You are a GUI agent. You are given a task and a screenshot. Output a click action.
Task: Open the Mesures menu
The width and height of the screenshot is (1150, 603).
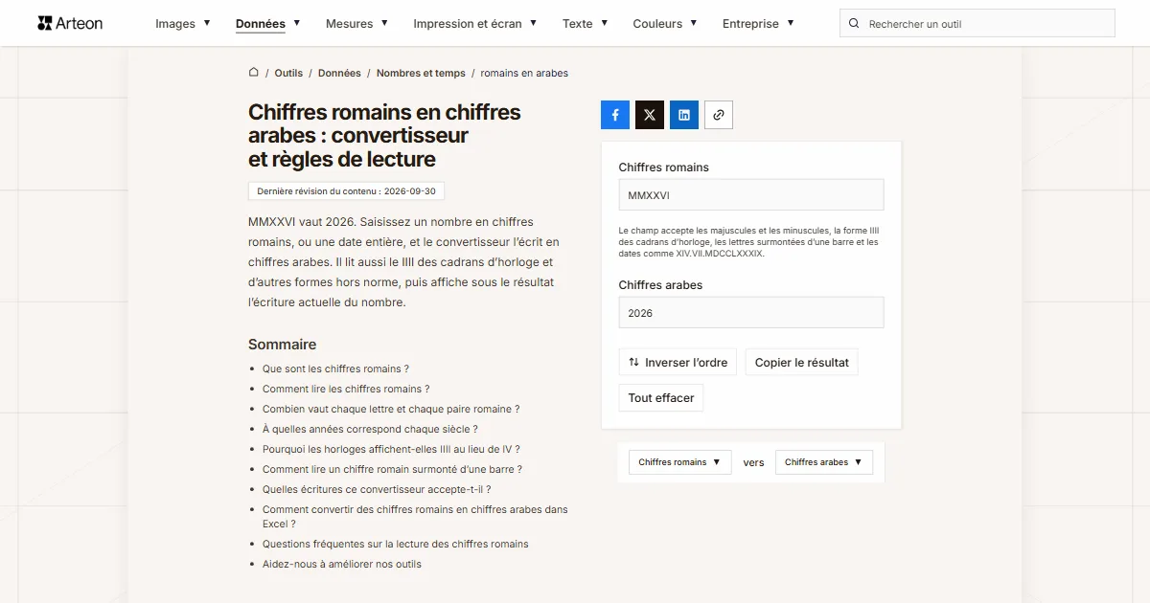click(x=357, y=23)
